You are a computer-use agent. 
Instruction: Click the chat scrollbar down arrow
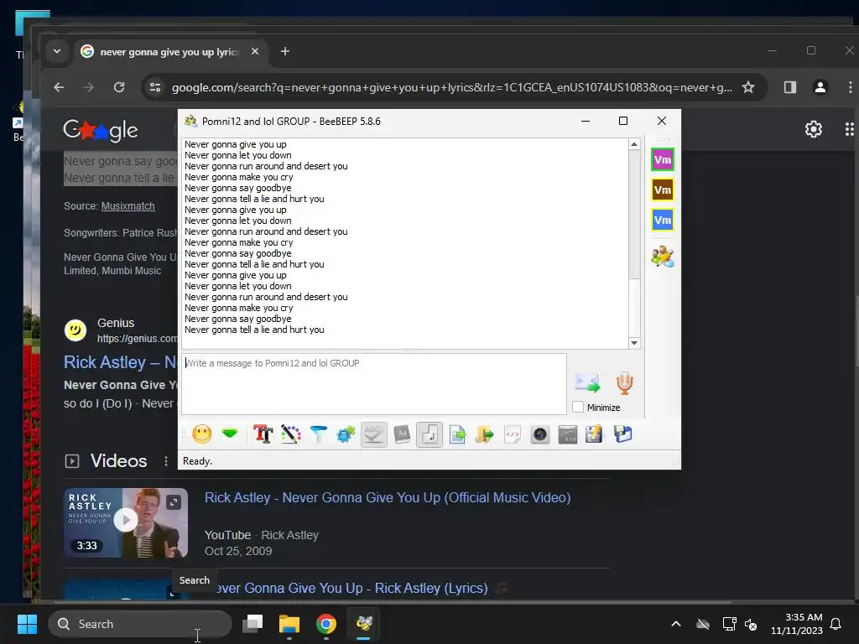pos(634,343)
